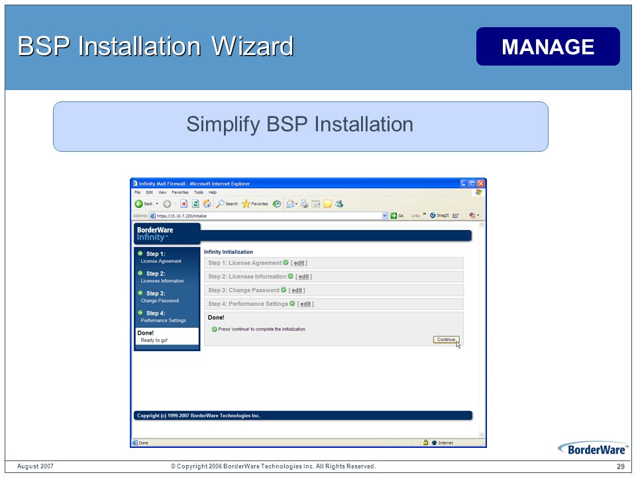Minimize the Internet Explorer window
Viewport: 636px width, 477px height.
click(x=464, y=184)
